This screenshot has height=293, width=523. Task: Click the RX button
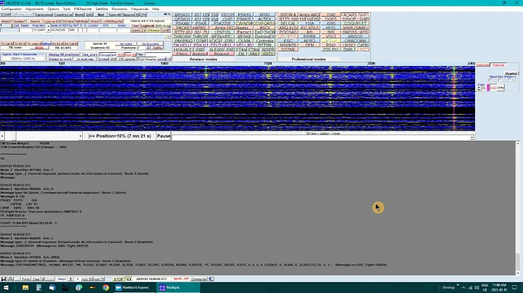129,279
